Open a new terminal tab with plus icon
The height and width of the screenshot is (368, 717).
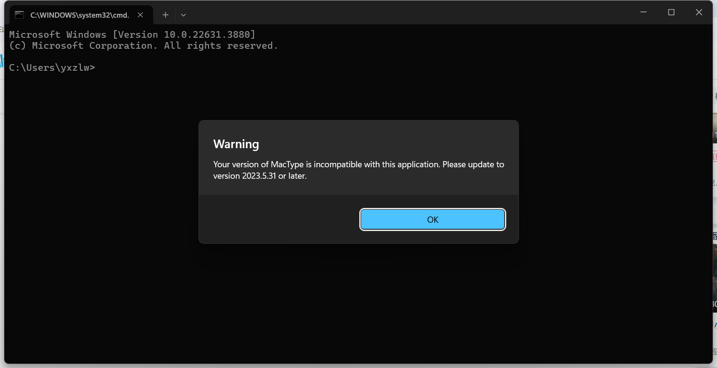(165, 15)
